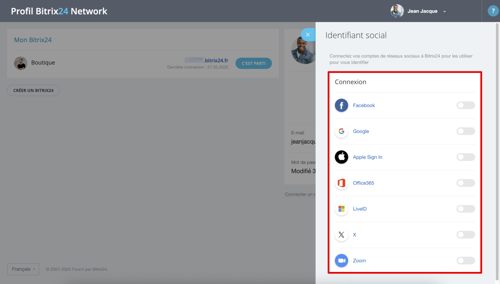
Task: Click the Dernière connexion : 27.05.2025 text
Action: point(198,67)
